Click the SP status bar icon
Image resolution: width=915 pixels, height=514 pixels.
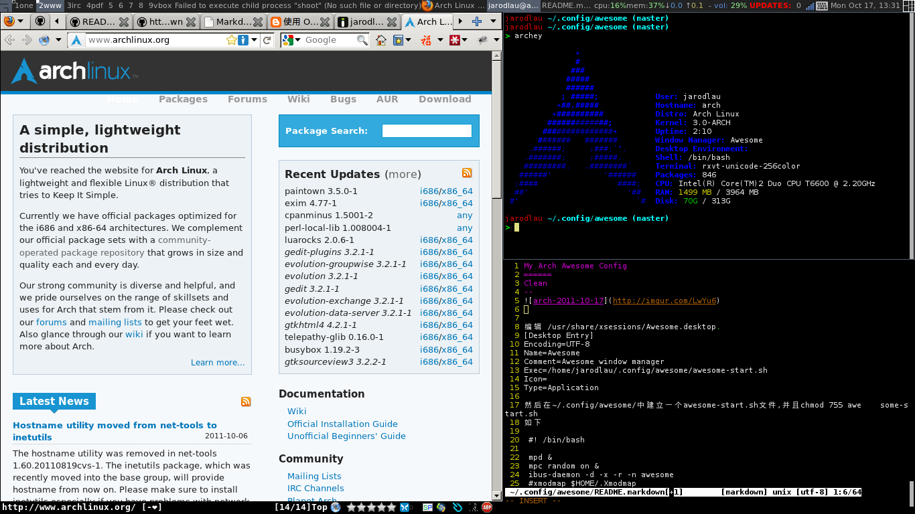tap(427, 507)
